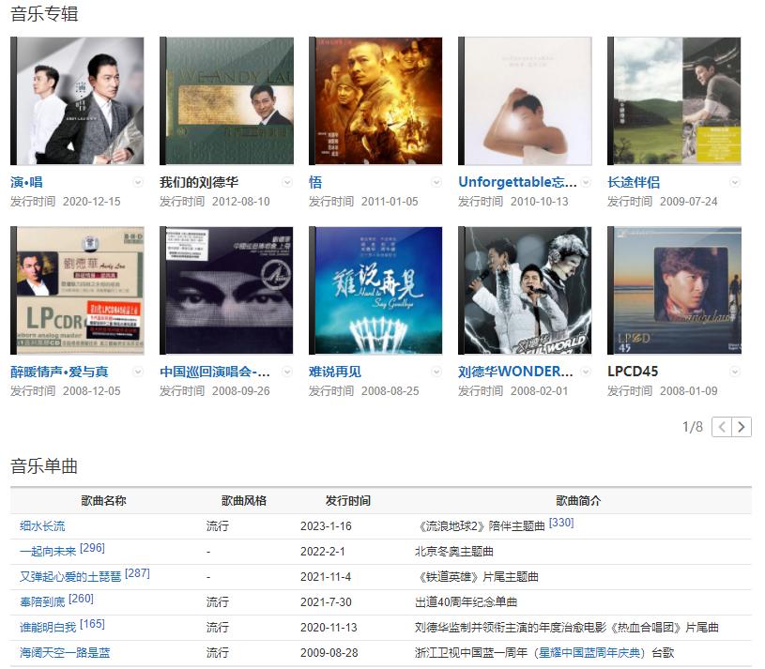Open the song 细水长流
The image size is (765, 669).
click(x=41, y=526)
